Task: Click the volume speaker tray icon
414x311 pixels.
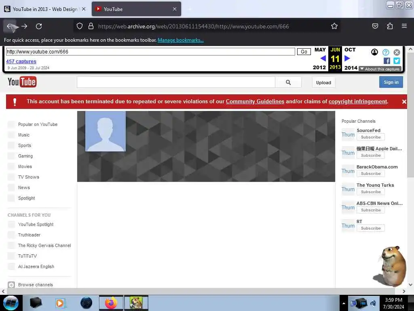Action: [x=373, y=303]
